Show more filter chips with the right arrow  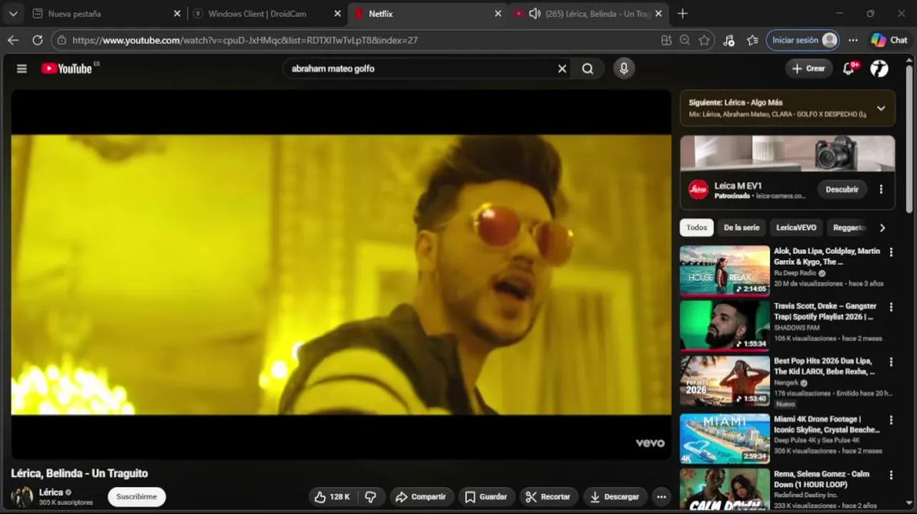coord(882,228)
